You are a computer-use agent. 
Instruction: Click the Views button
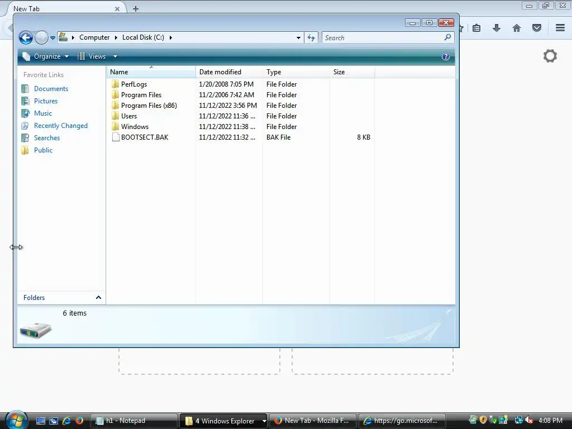pyautogui.click(x=92, y=56)
